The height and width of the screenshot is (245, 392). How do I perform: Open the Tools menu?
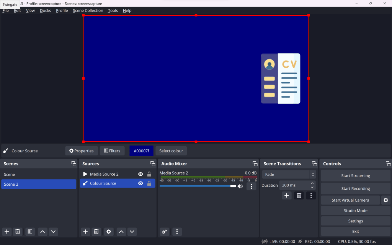click(113, 10)
